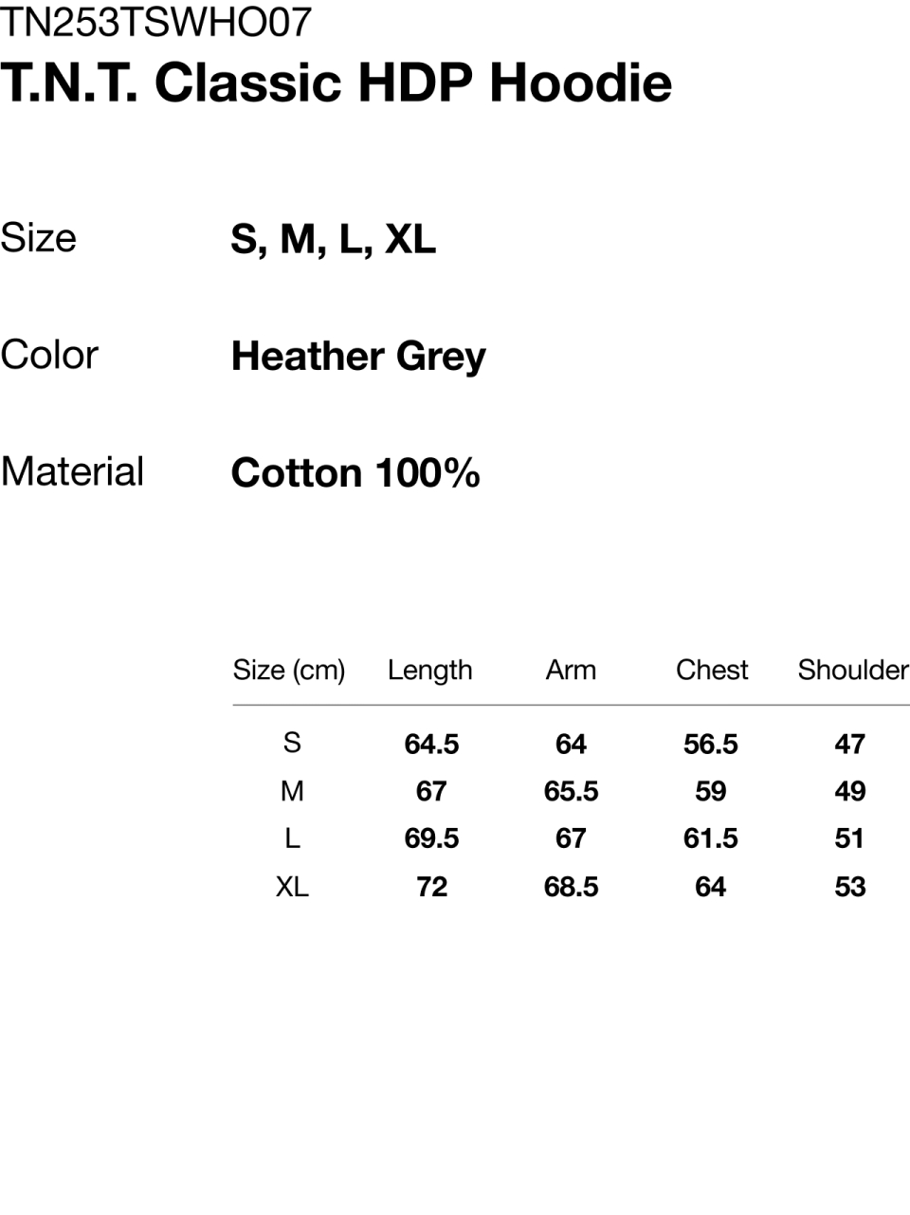Click the product code TN253TSWHO07
The width and height of the screenshot is (910, 1215).
pyautogui.click(x=156, y=22)
